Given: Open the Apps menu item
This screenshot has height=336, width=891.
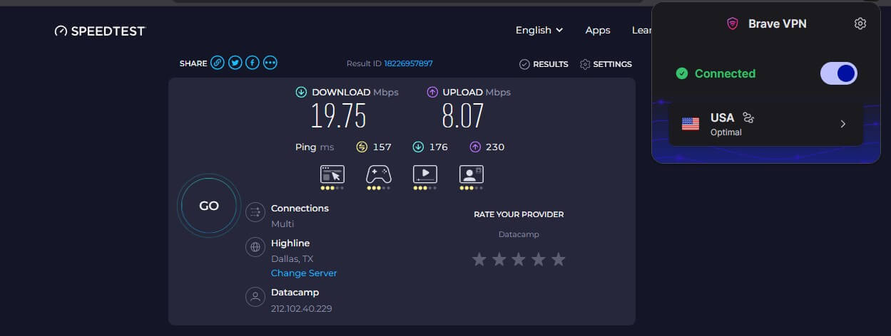Looking at the screenshot, I should [598, 30].
